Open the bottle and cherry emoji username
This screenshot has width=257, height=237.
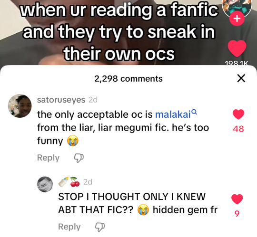click(69, 182)
